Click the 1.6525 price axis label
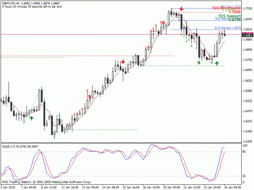 (247, 101)
